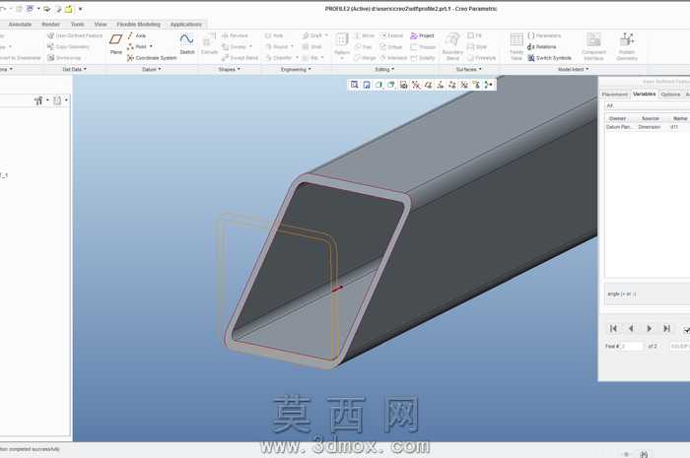Open the Applications ribbon tab
Image resolution: width=690 pixels, height=458 pixels.
pos(185,25)
